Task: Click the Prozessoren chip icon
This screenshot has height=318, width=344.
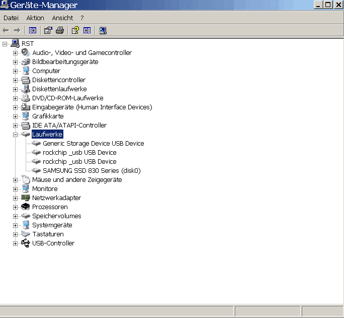Action: (26, 207)
